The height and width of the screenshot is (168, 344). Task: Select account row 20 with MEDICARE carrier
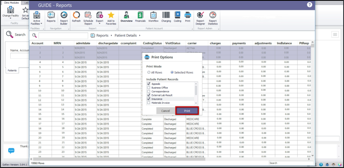click(x=170, y=138)
